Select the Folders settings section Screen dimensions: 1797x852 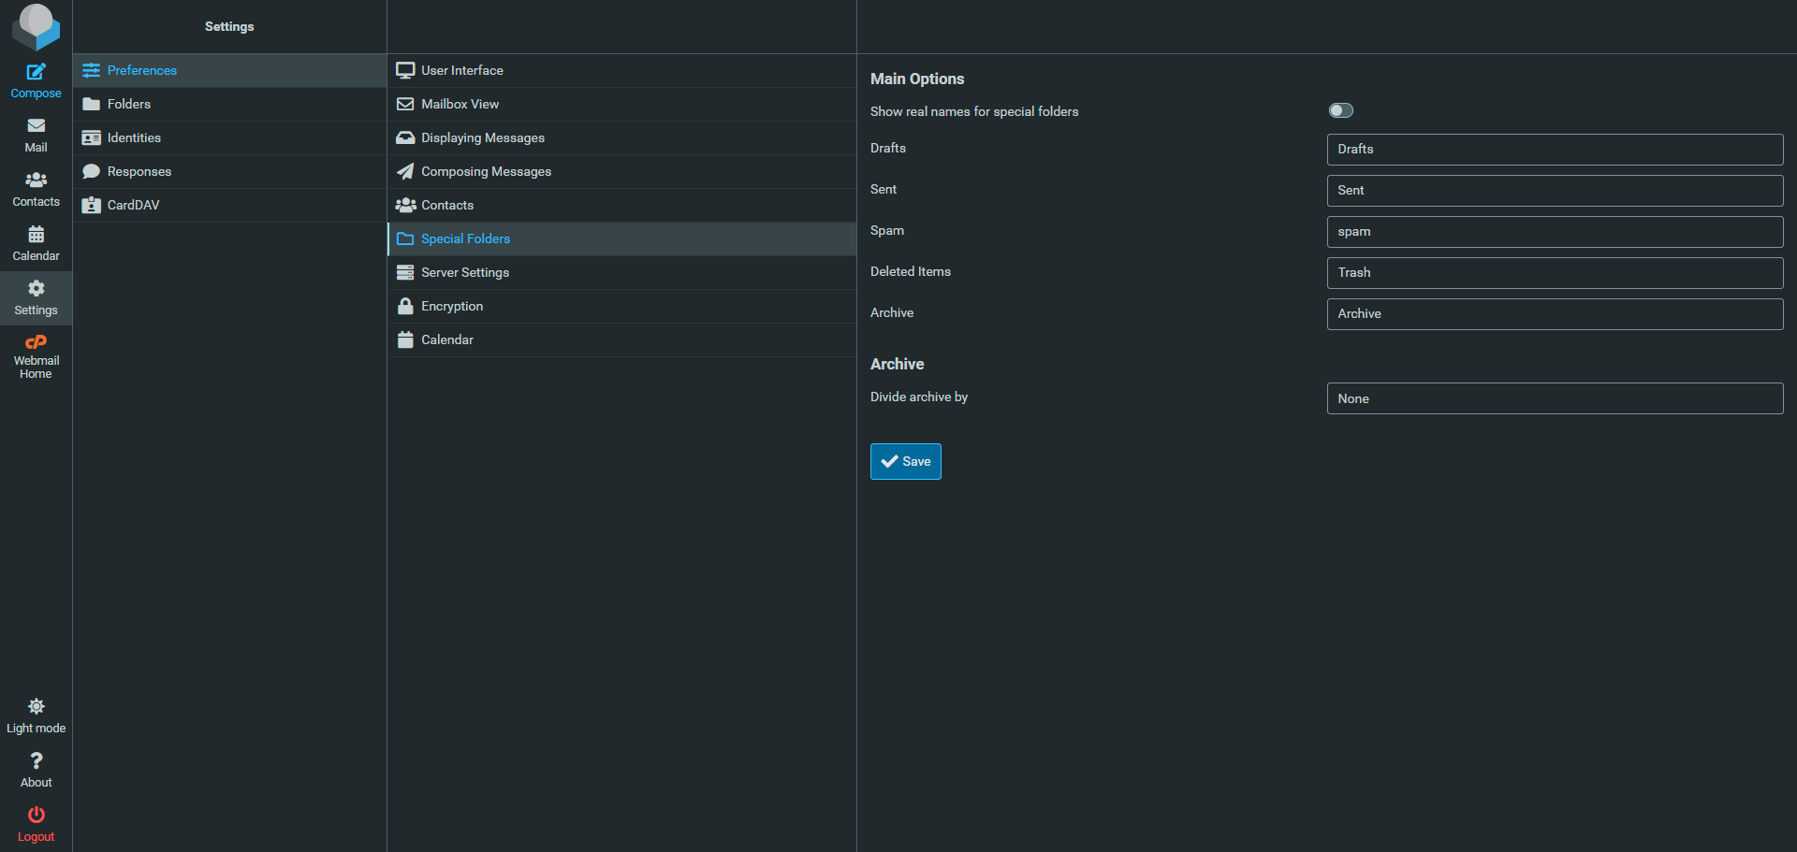click(x=129, y=104)
